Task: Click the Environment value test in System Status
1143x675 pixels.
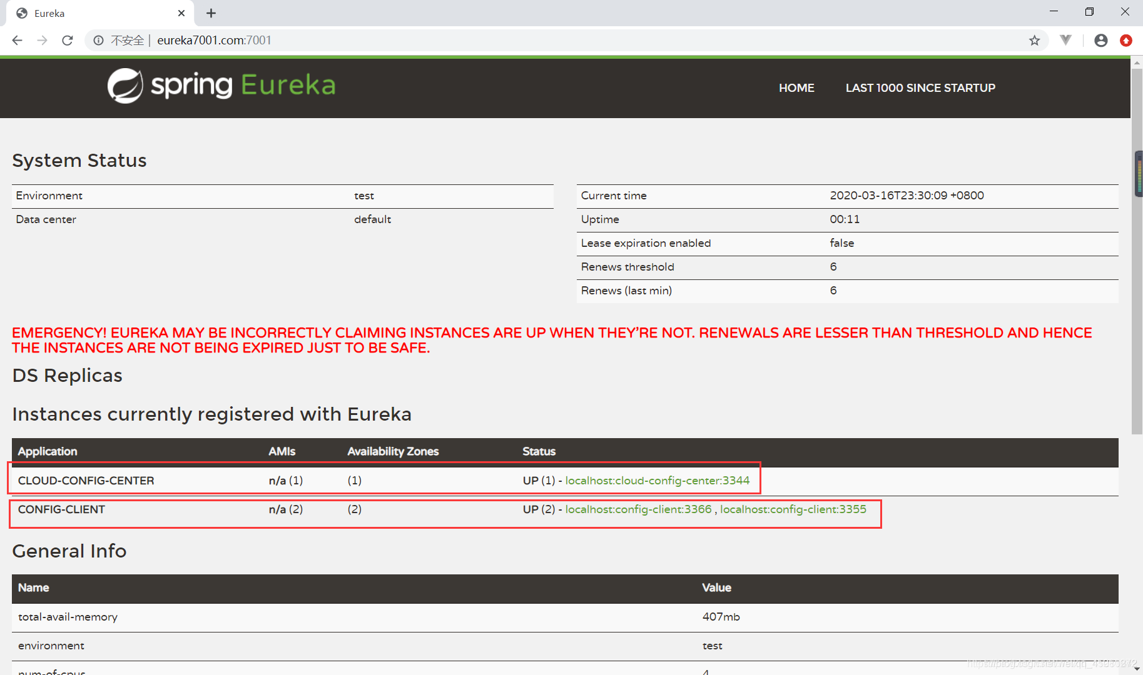Action: tap(364, 196)
